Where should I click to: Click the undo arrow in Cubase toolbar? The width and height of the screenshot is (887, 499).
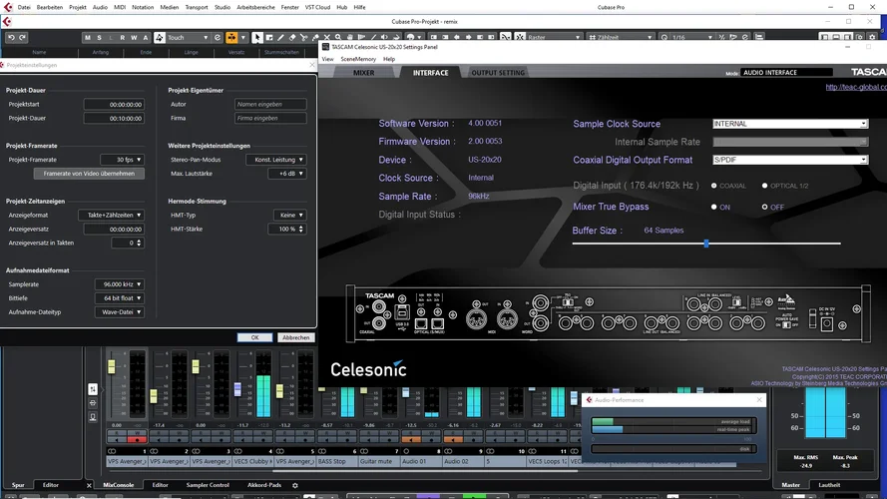11,37
